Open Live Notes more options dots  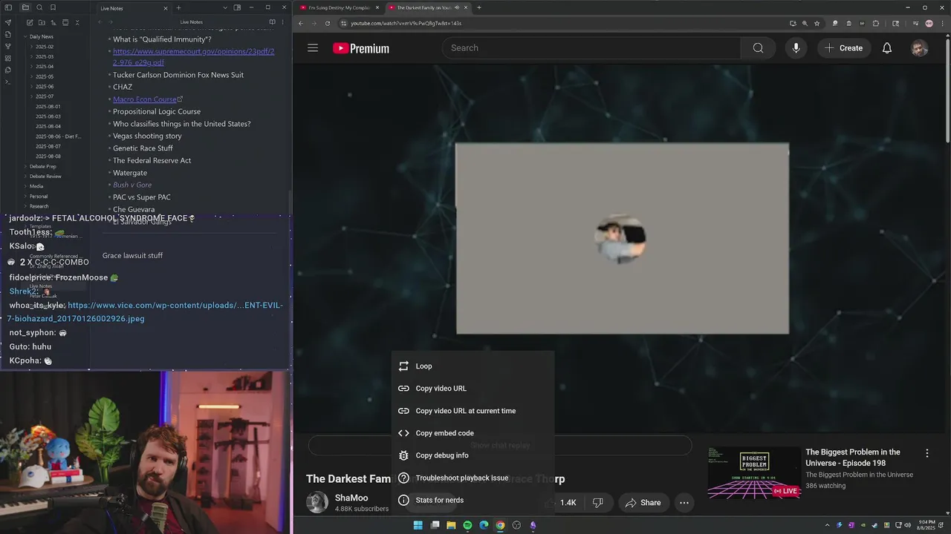[x=283, y=22]
